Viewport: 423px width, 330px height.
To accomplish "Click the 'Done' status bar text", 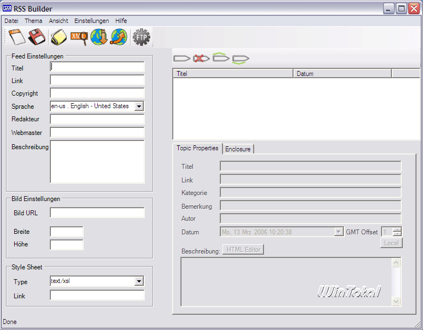I will pyautogui.click(x=10, y=322).
